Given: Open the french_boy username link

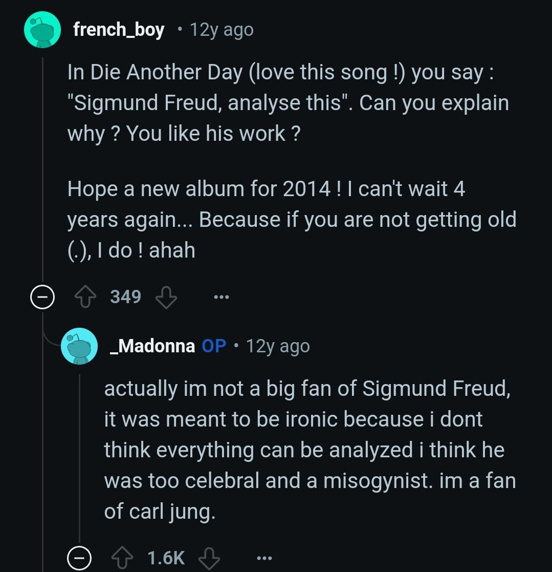Looking at the screenshot, I should coord(119,30).
